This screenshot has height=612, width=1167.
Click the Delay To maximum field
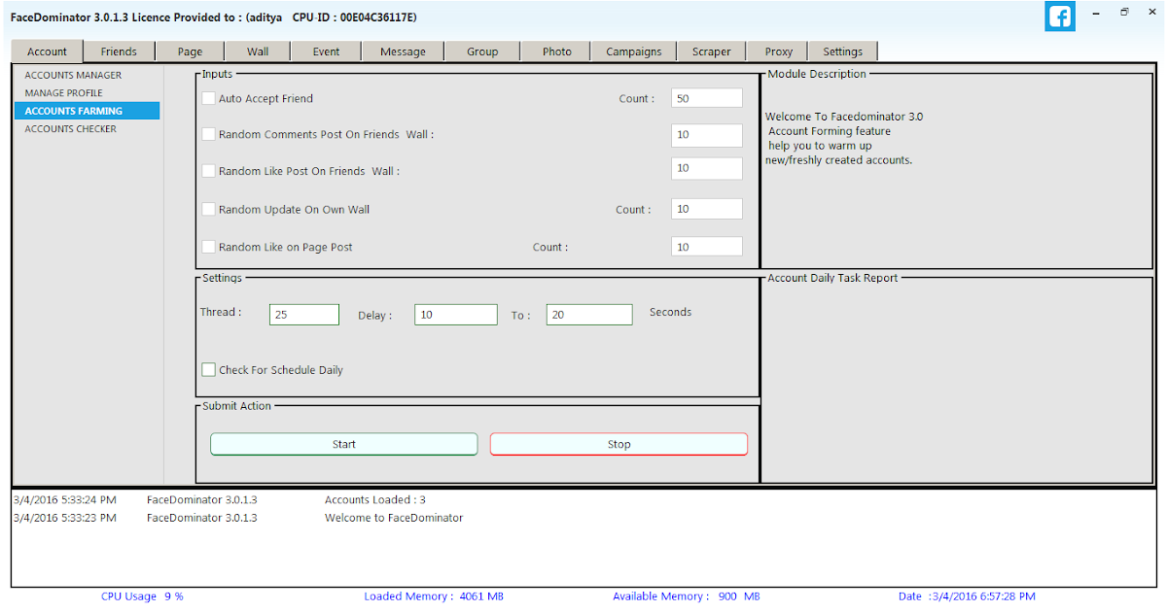(x=589, y=315)
